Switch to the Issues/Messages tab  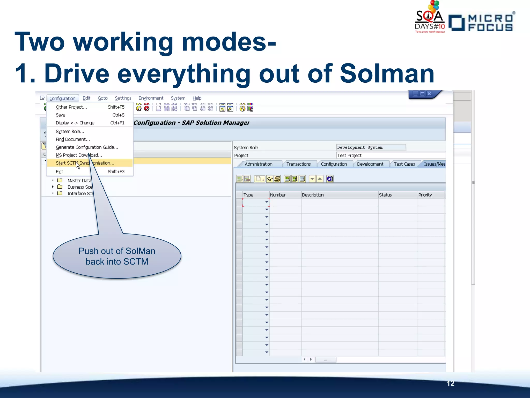pos(435,164)
